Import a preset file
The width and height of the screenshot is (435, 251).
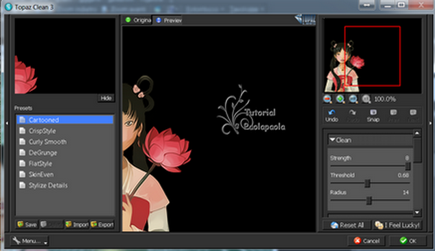(77, 224)
